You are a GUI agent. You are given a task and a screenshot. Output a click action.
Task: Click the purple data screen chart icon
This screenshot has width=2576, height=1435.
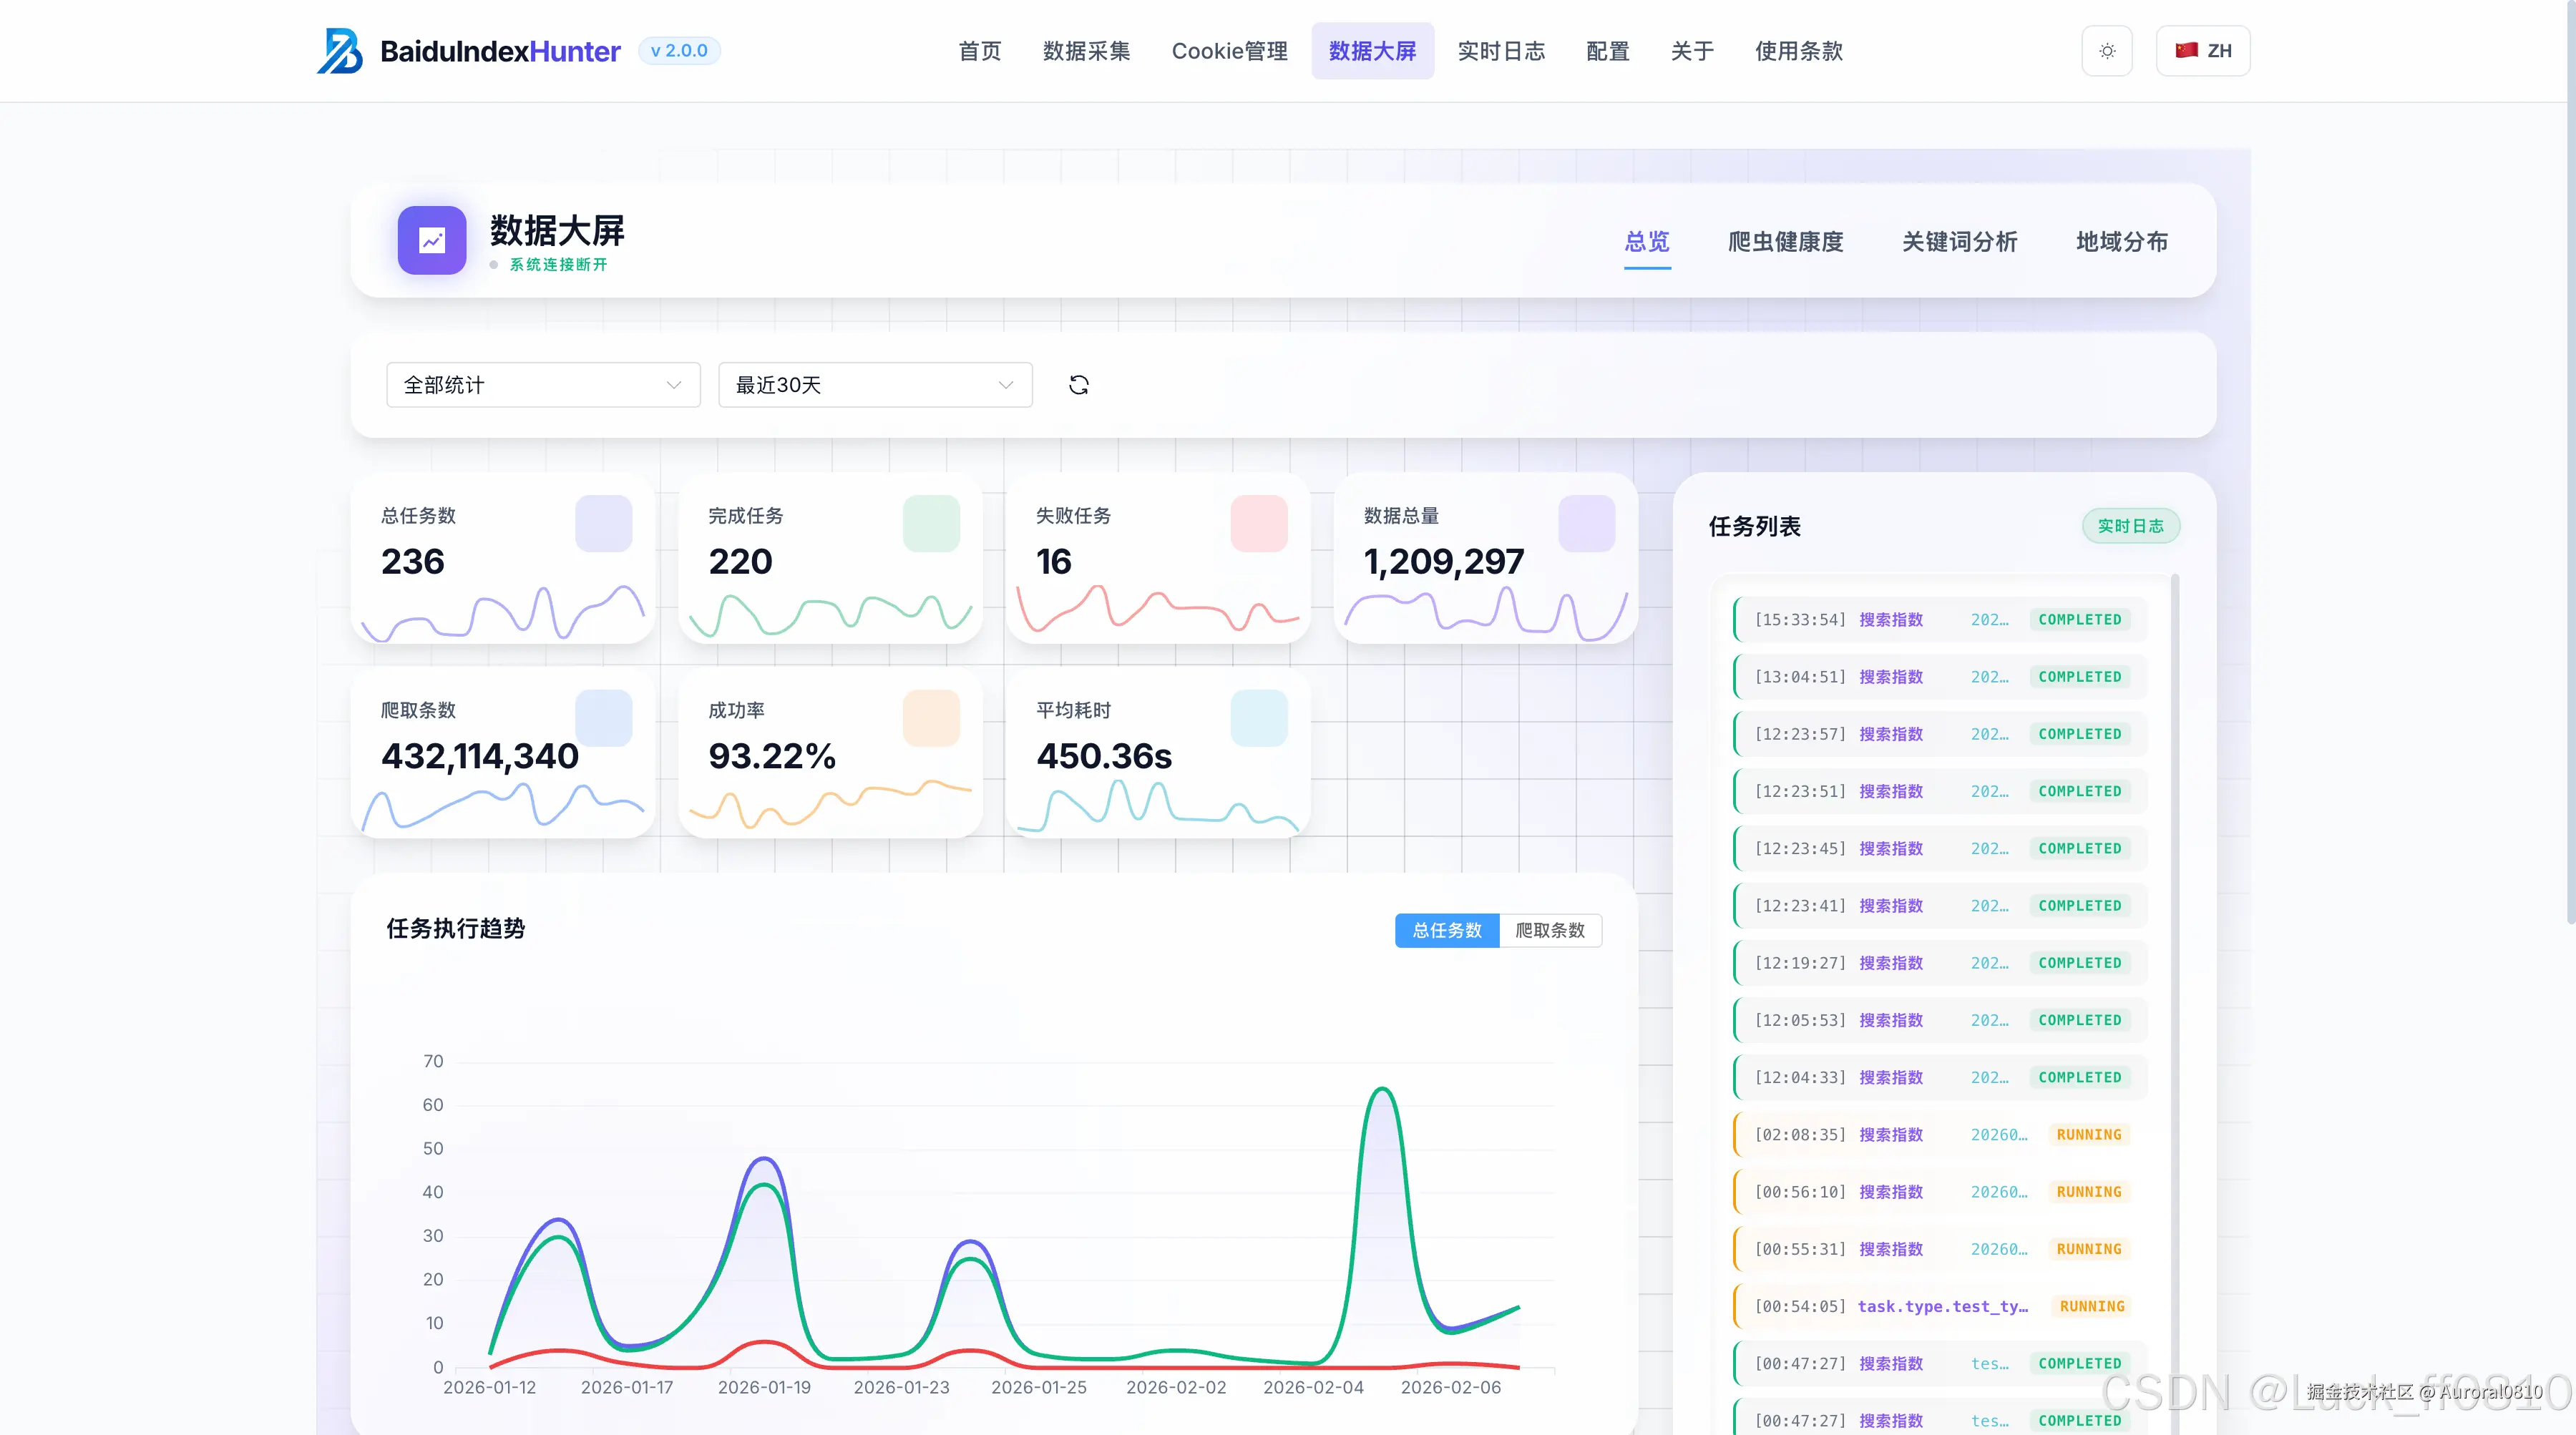[x=432, y=240]
